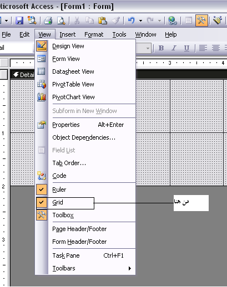Screen dimensions: 227x287
Task: Click the Print toolbar icon
Action: 48,20
